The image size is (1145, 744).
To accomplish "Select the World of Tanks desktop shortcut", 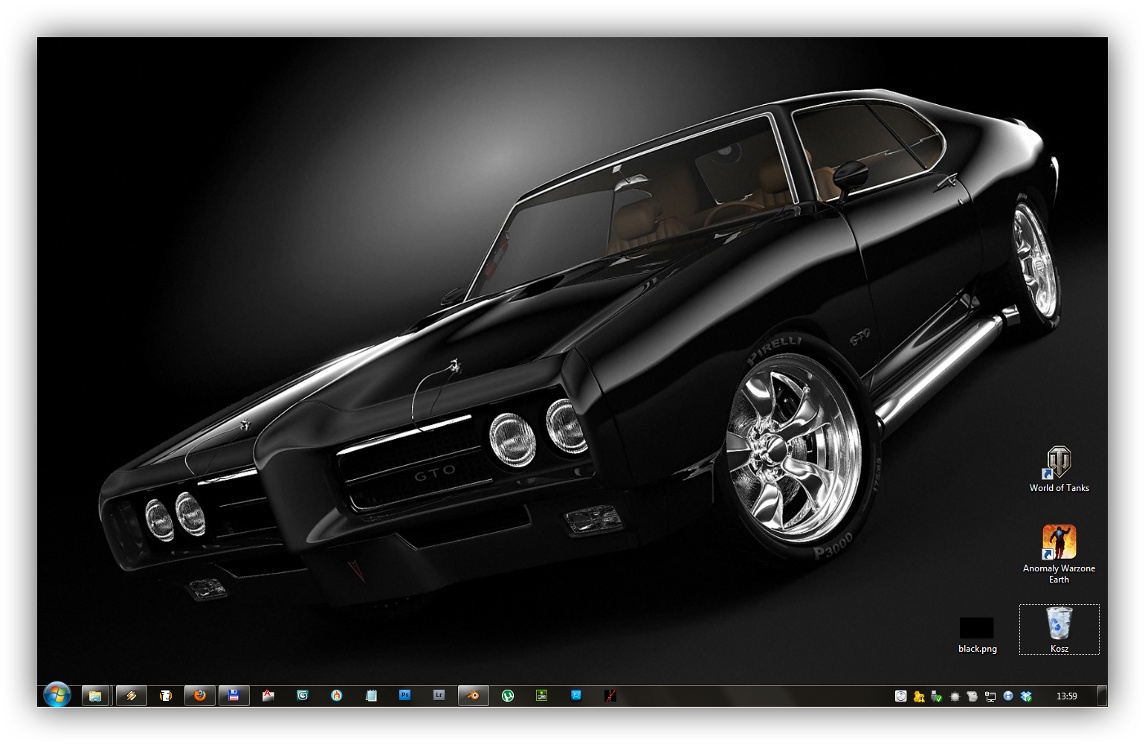I will pyautogui.click(x=1059, y=469).
